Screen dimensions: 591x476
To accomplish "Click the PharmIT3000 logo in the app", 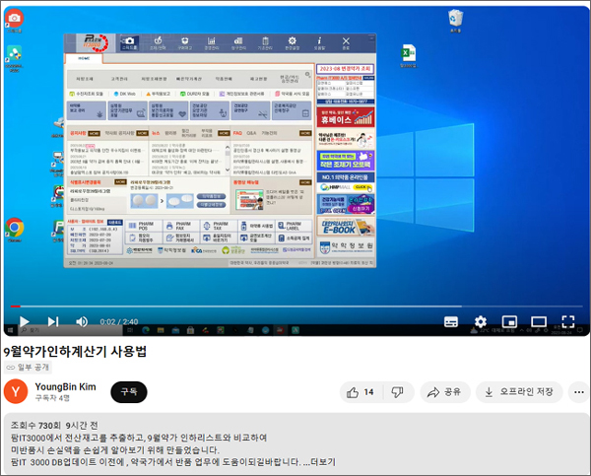I will click(x=95, y=42).
